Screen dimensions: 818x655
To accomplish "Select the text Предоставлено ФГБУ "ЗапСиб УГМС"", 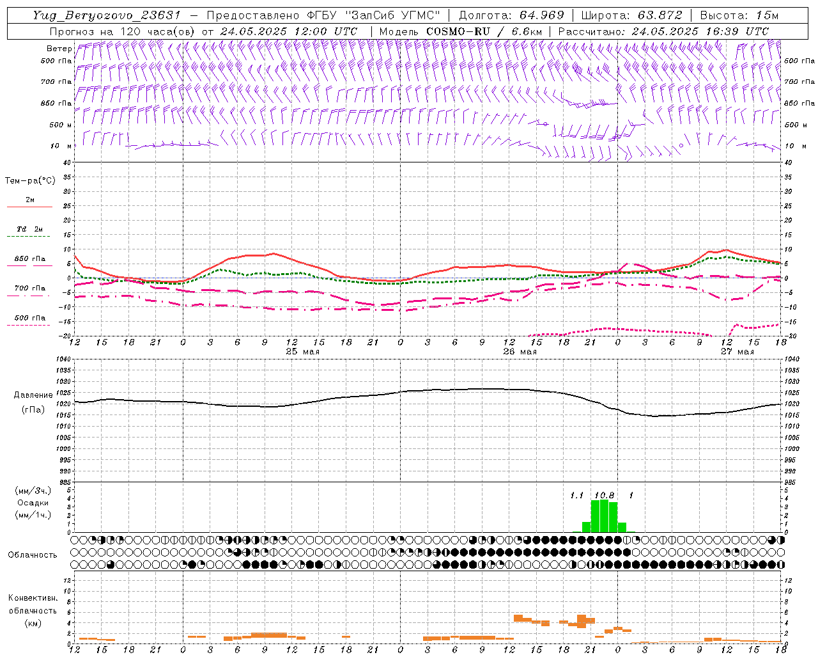I will [324, 15].
